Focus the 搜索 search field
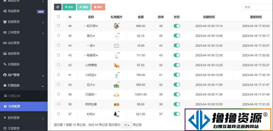The width and height of the screenshot is (273, 131). point(257,7)
